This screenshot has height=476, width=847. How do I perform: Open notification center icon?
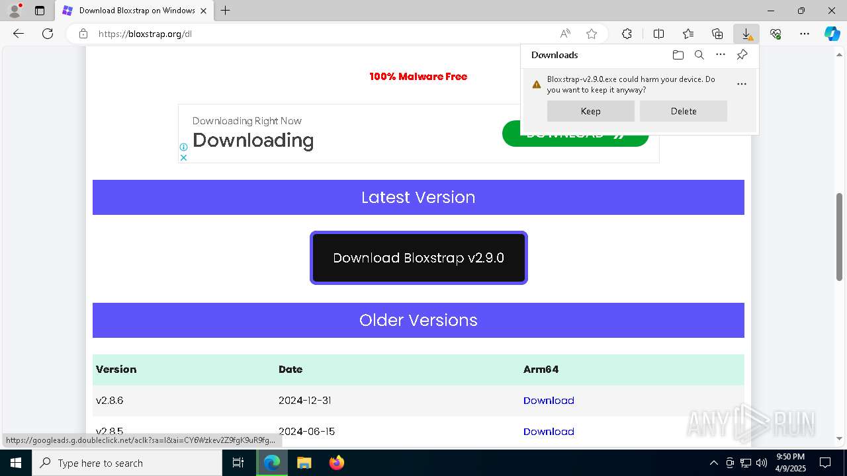tap(825, 463)
